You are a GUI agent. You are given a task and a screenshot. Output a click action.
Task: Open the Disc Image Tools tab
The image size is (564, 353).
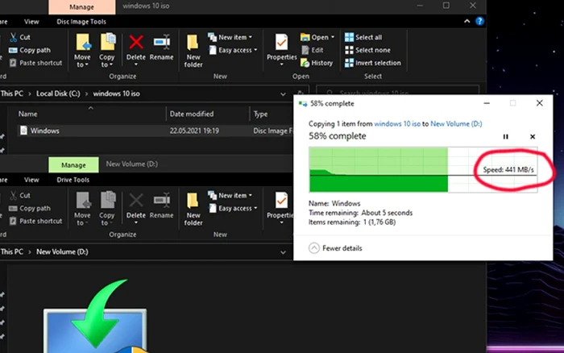pos(81,22)
